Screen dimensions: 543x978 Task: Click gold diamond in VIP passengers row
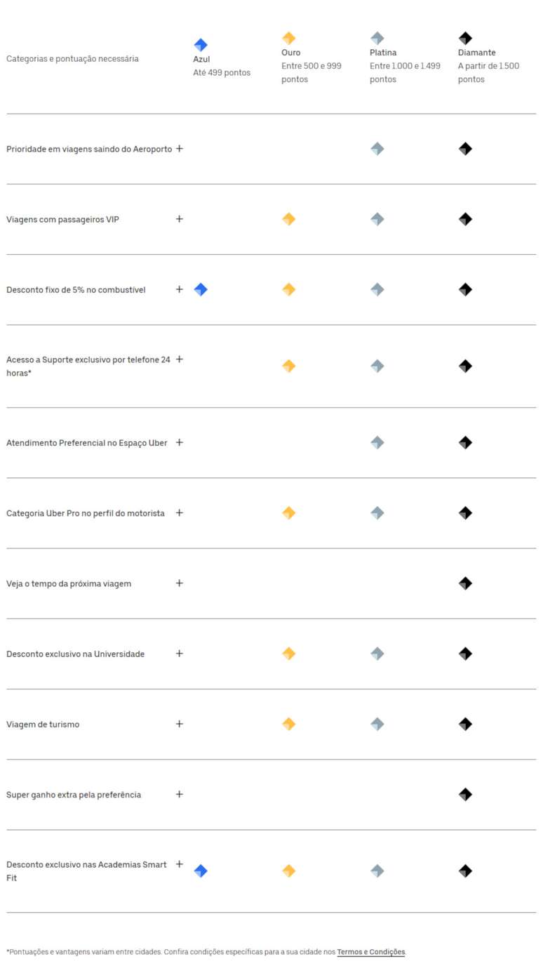[x=288, y=219]
